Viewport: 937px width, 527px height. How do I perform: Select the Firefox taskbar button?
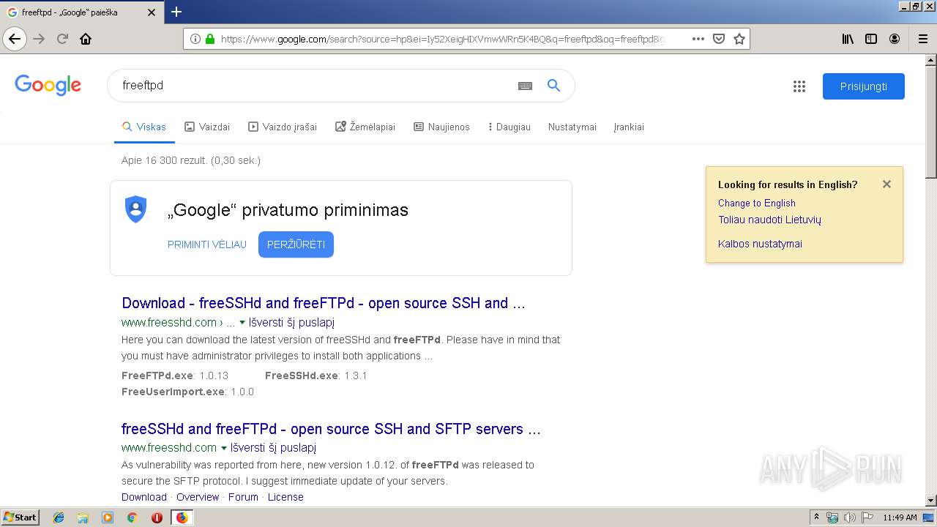coord(182,517)
